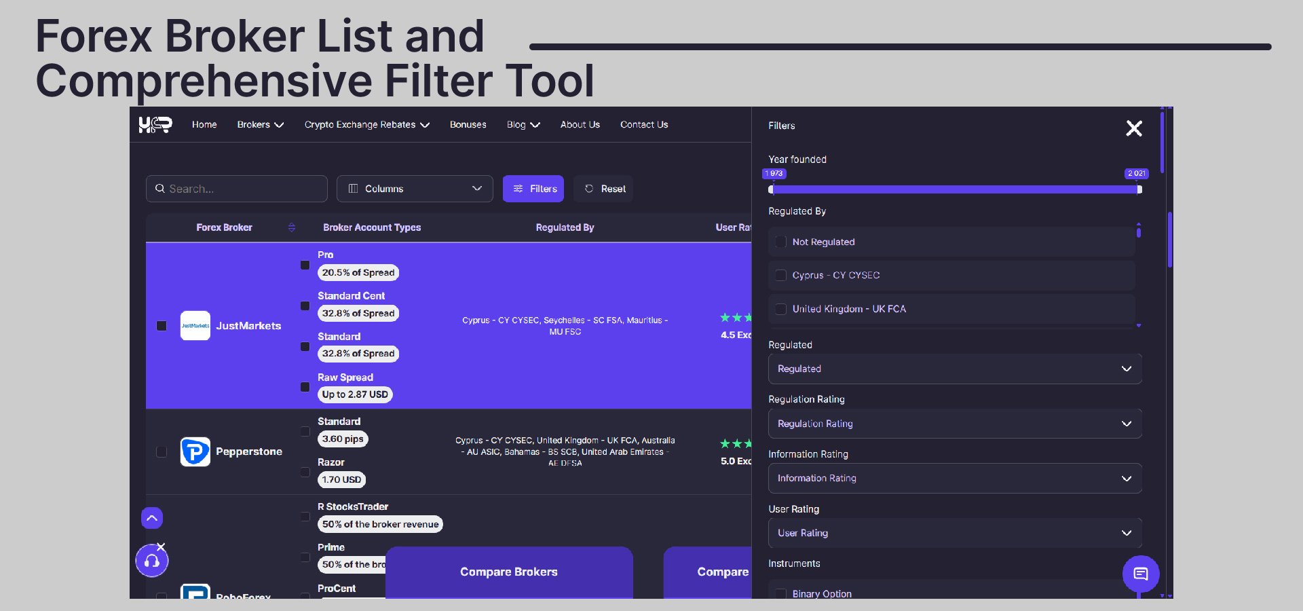Open the Columns dropdown
The width and height of the screenshot is (1303, 611).
coord(415,189)
